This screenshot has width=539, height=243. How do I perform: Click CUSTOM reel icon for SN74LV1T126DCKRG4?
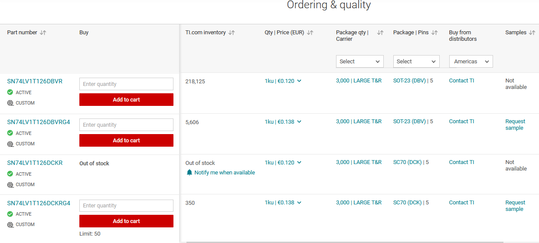pos(10,224)
